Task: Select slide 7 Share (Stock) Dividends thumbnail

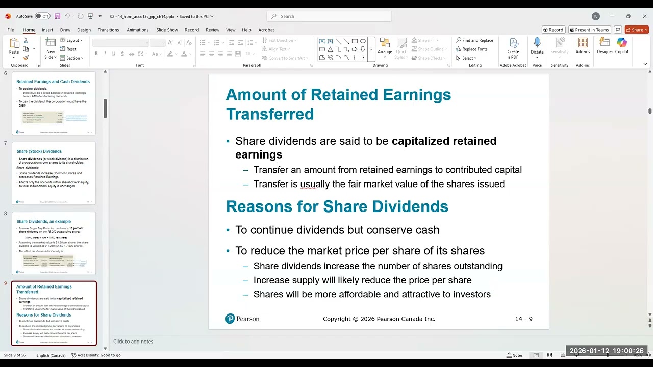Action: [x=54, y=173]
